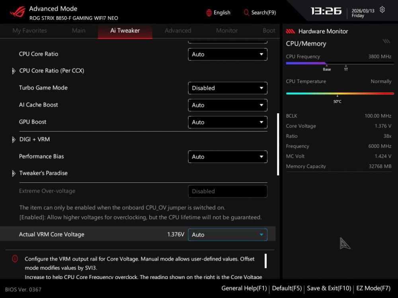Click the main settings list scrollbar

[x=278, y=144]
